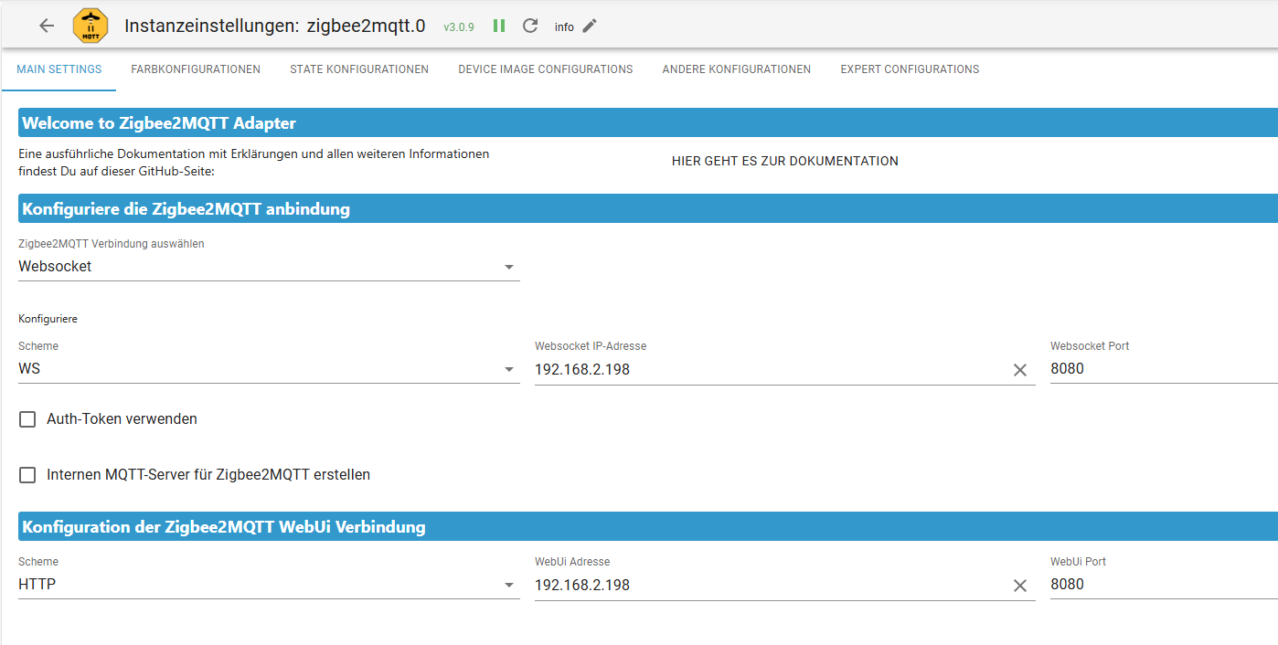
Task: Enable Internen MQTT-Server für Zigbee2MQTT erstellen
Action: pos(27,474)
